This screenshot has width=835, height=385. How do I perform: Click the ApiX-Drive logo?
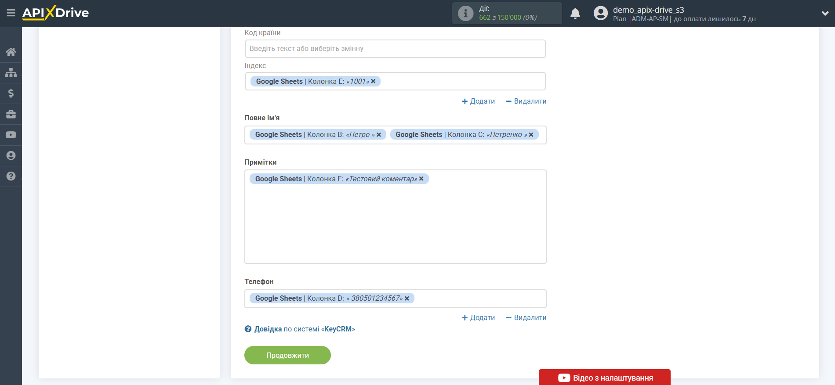coord(55,13)
